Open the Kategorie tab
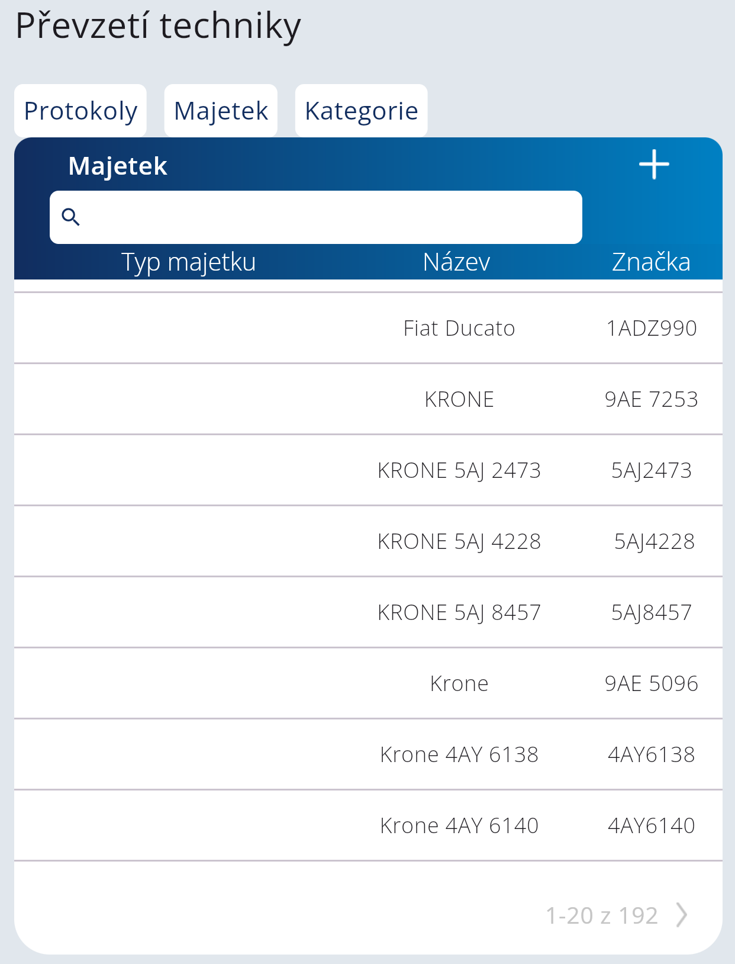The height and width of the screenshot is (964, 735). (361, 111)
